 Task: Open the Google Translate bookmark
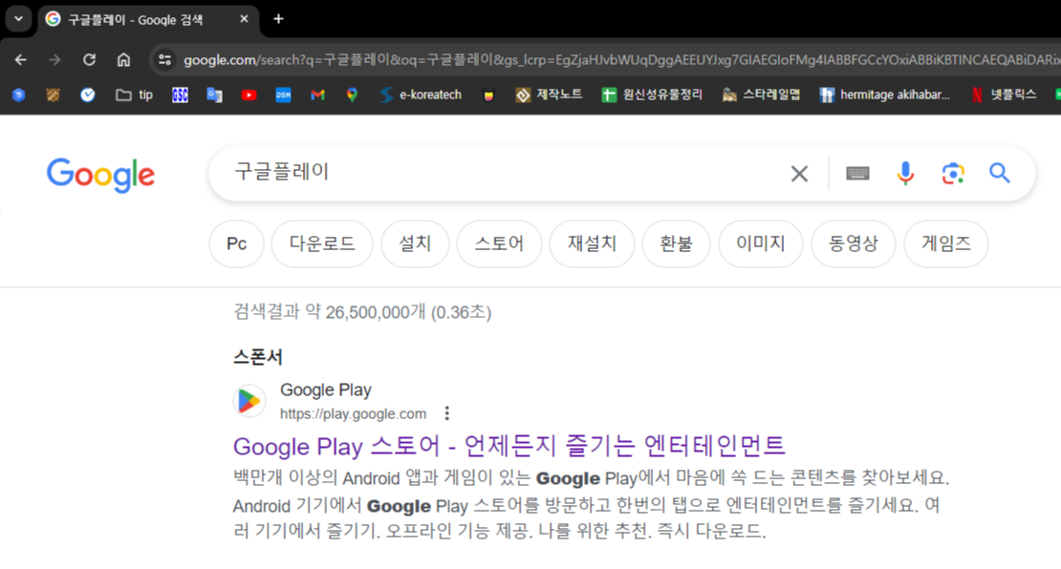tap(214, 95)
